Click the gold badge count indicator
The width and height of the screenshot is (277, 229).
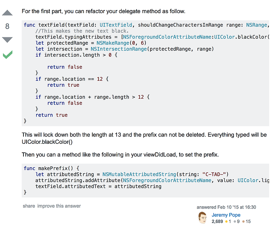click(228, 221)
